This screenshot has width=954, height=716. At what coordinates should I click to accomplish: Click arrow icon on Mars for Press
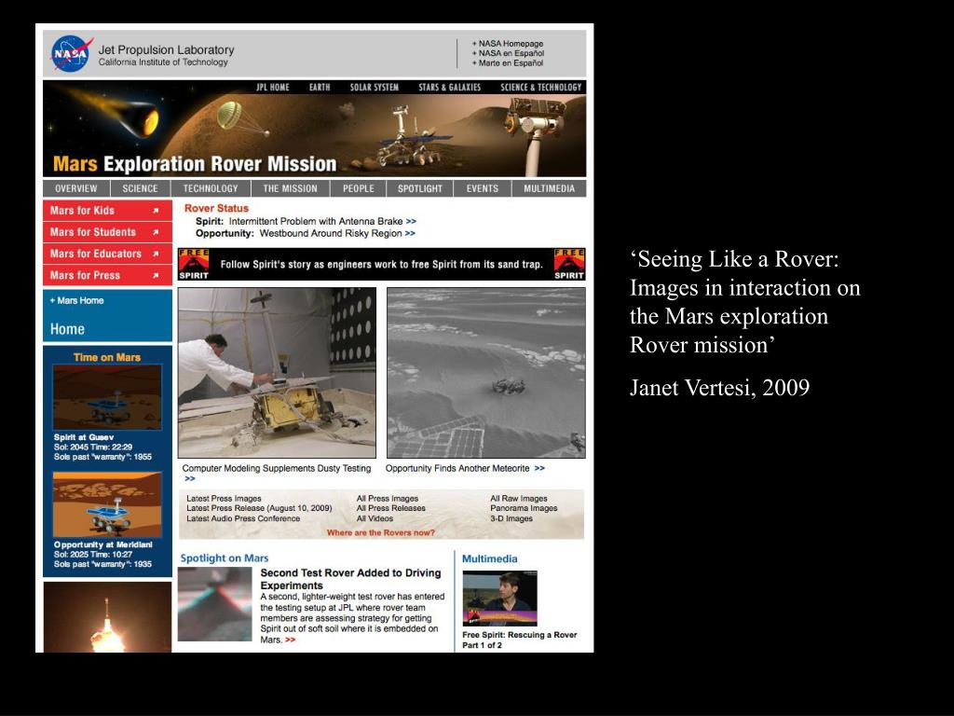tap(156, 276)
